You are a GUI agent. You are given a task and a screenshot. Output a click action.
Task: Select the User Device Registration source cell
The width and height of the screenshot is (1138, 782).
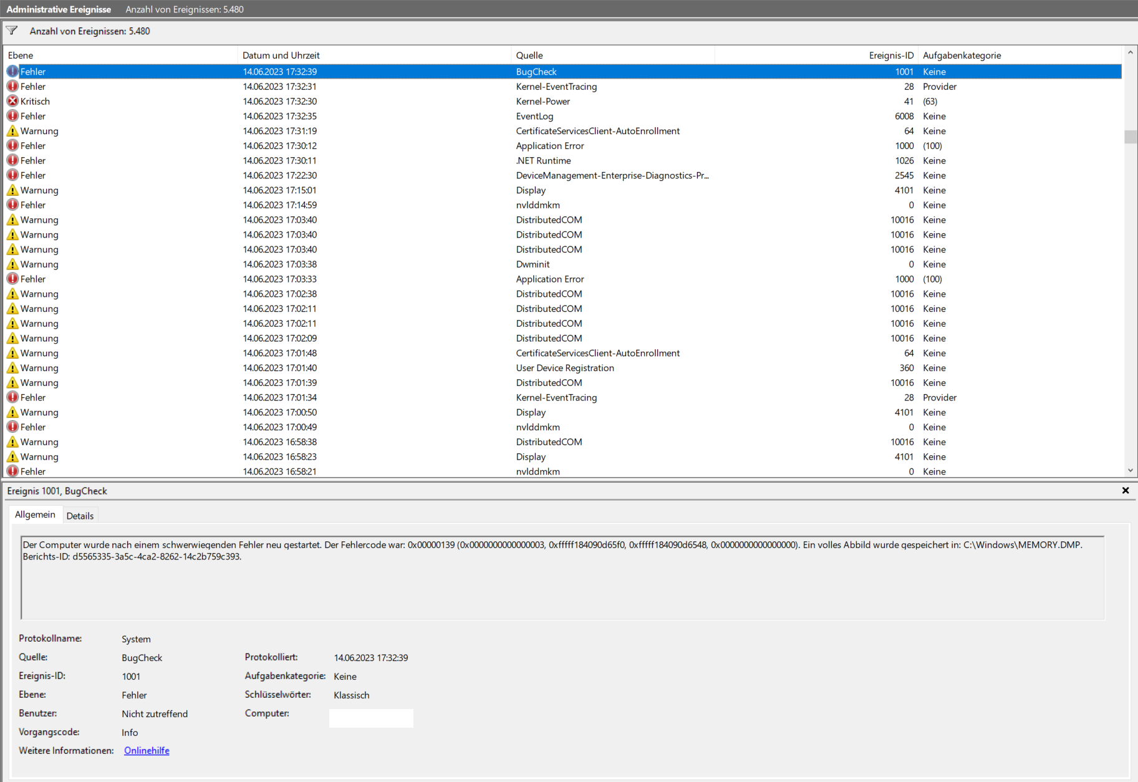coord(565,368)
